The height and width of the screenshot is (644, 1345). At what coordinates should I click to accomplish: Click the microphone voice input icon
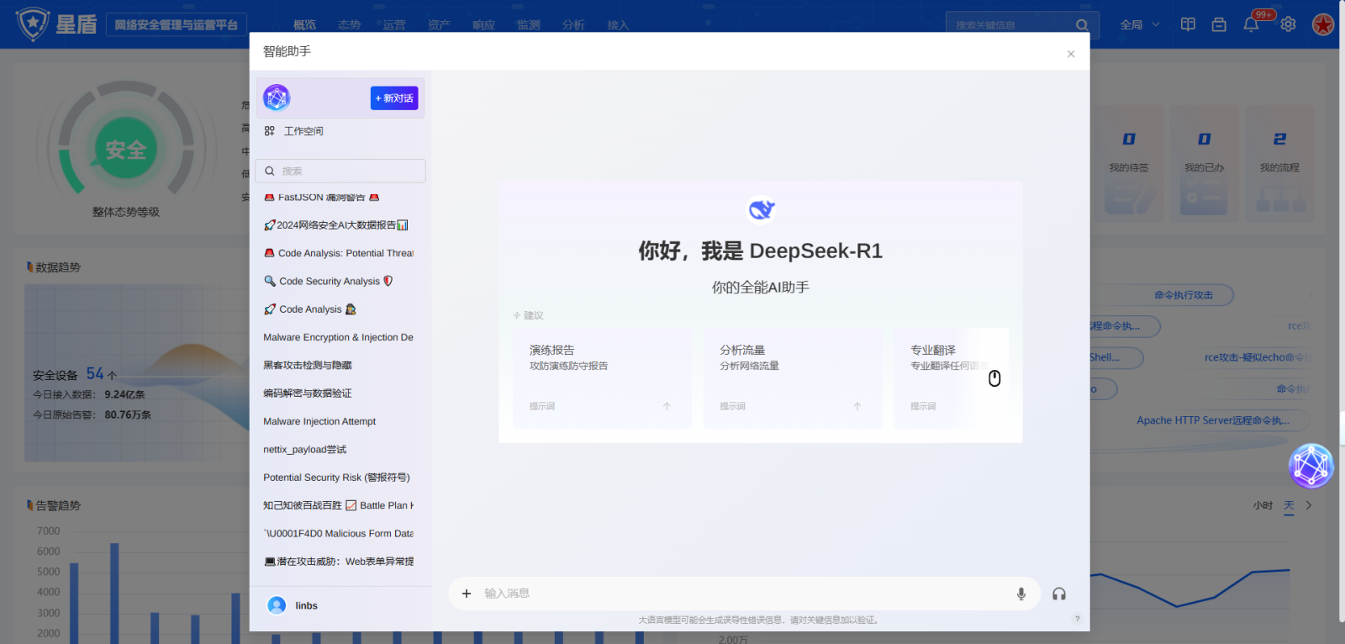pyautogui.click(x=1021, y=594)
